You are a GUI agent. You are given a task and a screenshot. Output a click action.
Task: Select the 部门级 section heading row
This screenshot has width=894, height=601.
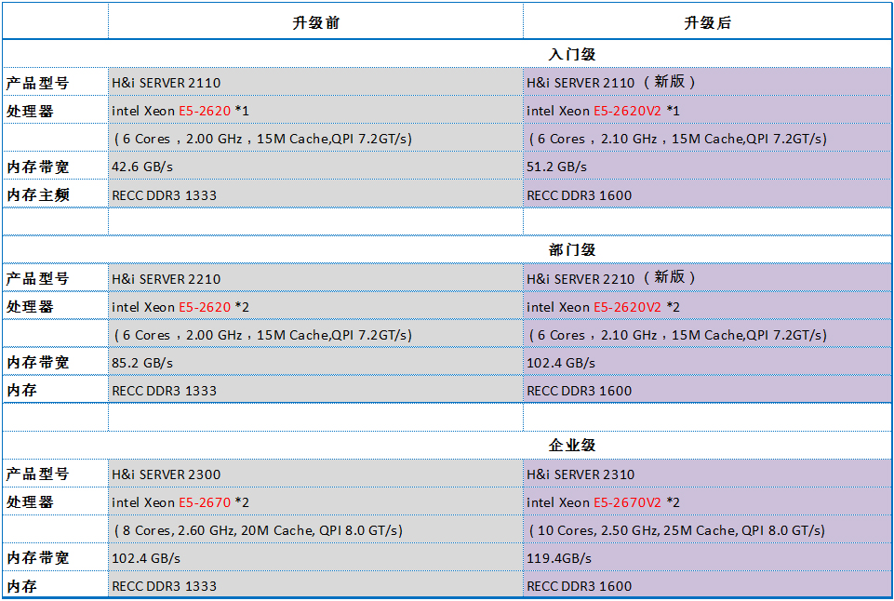572,250
